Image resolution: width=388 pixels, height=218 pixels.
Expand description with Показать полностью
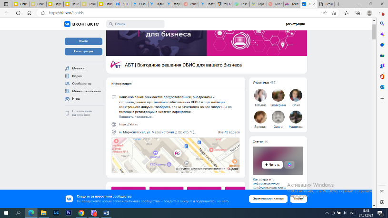tap(137, 116)
